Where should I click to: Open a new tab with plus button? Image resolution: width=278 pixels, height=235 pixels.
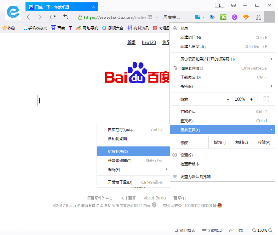pos(102,7)
